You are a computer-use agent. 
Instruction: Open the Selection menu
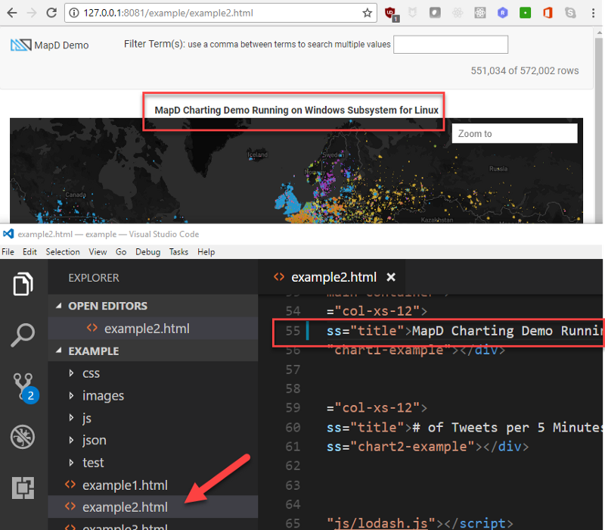(x=63, y=252)
